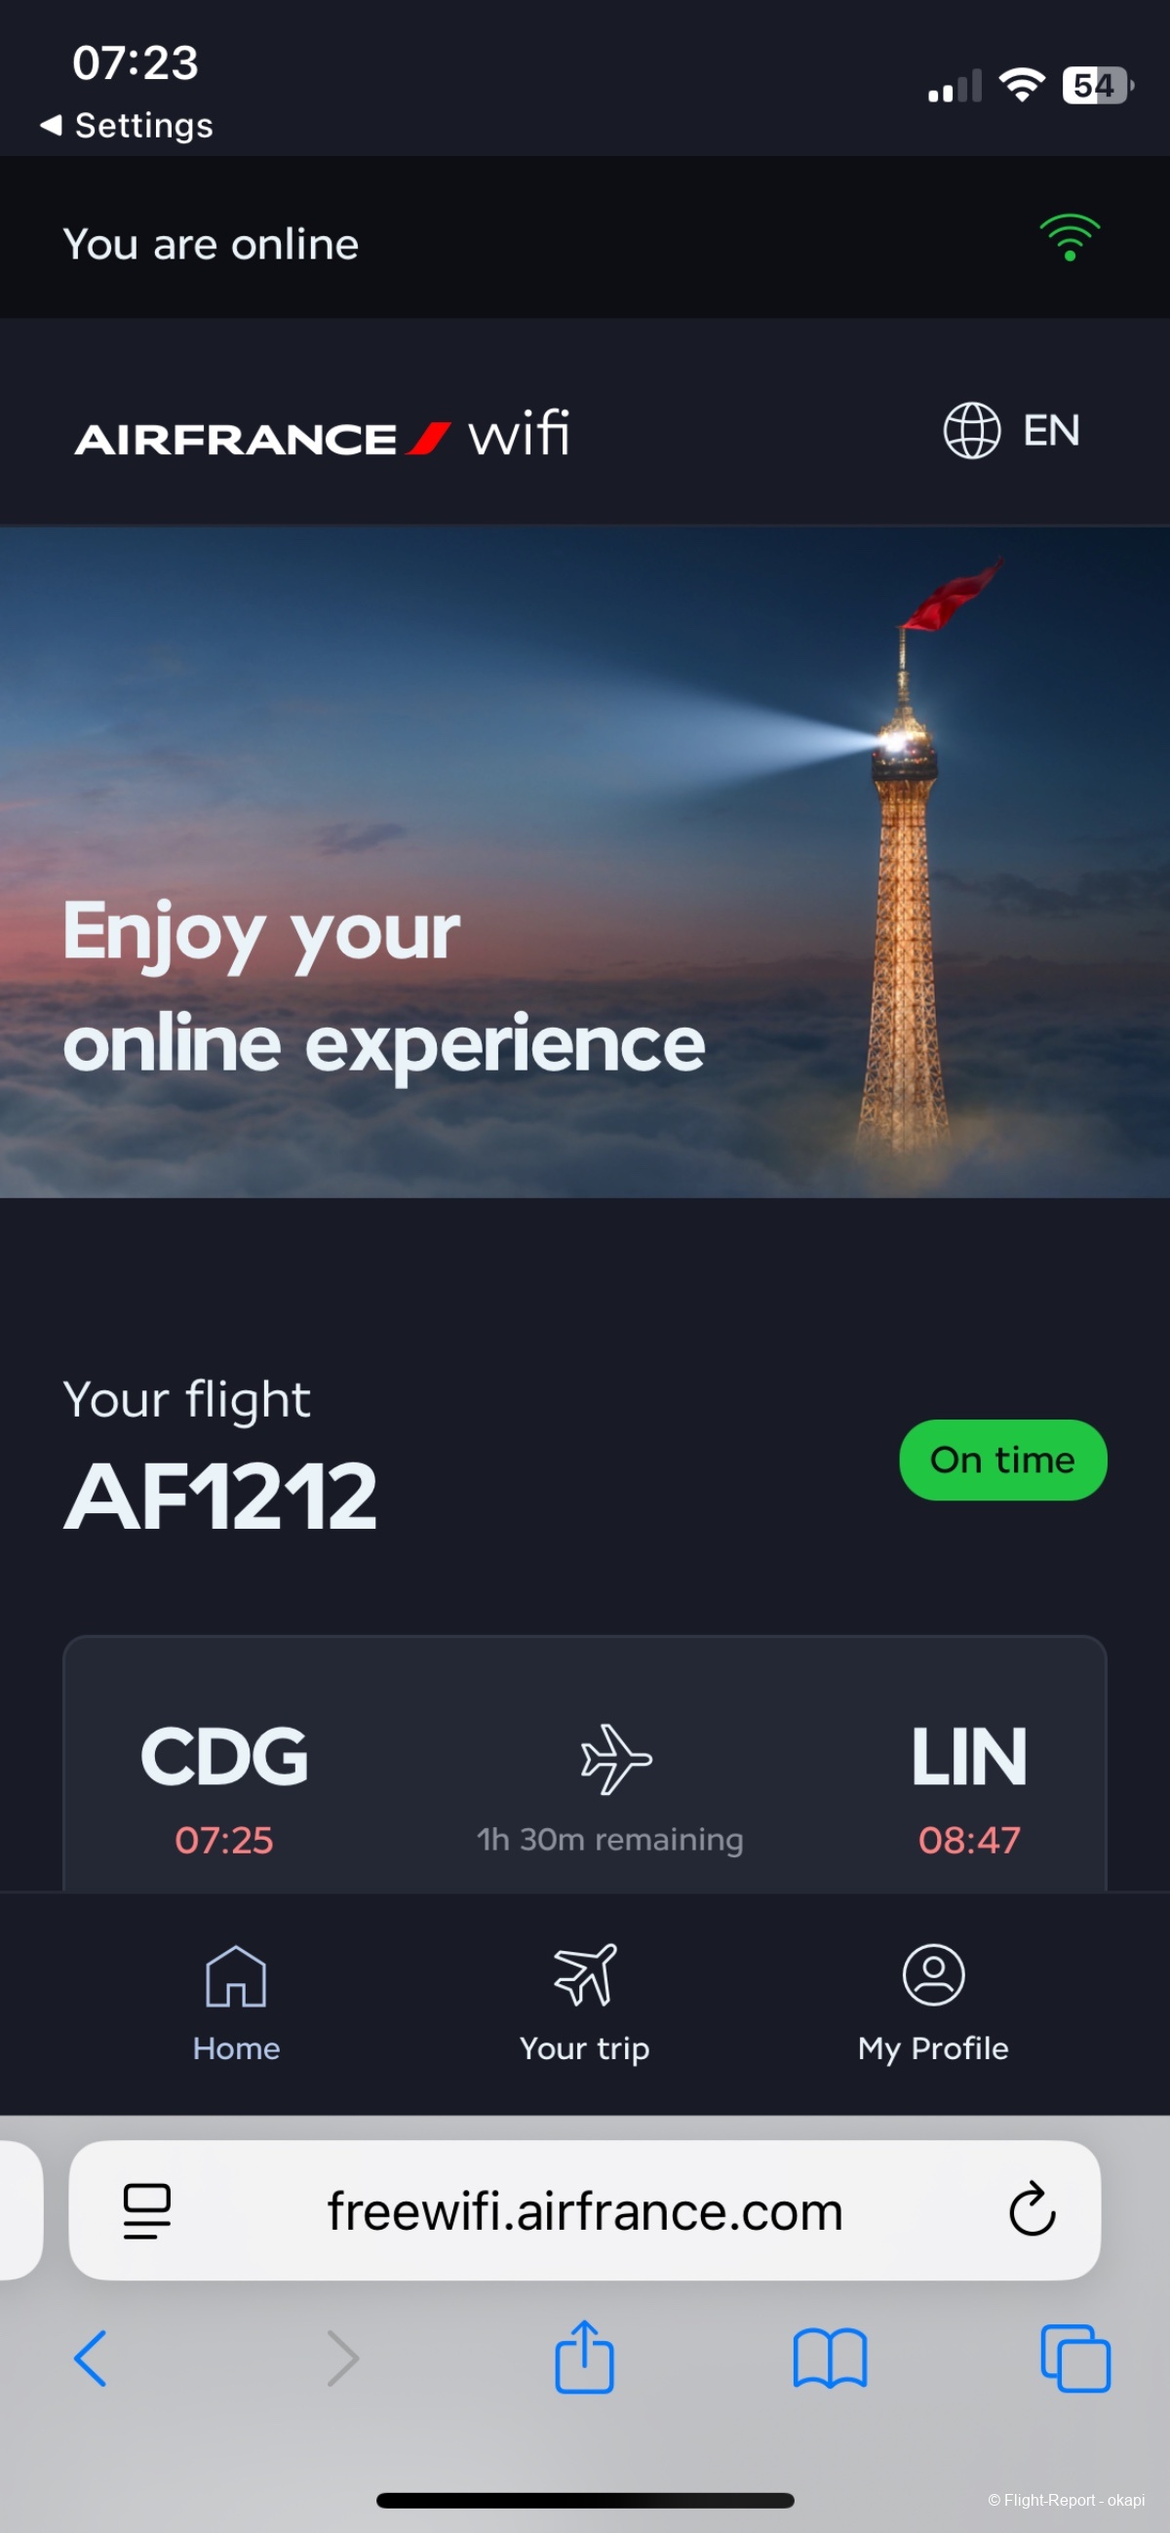This screenshot has width=1170, height=2533.
Task: Open the Safari share sheet
Action: coord(584,2356)
